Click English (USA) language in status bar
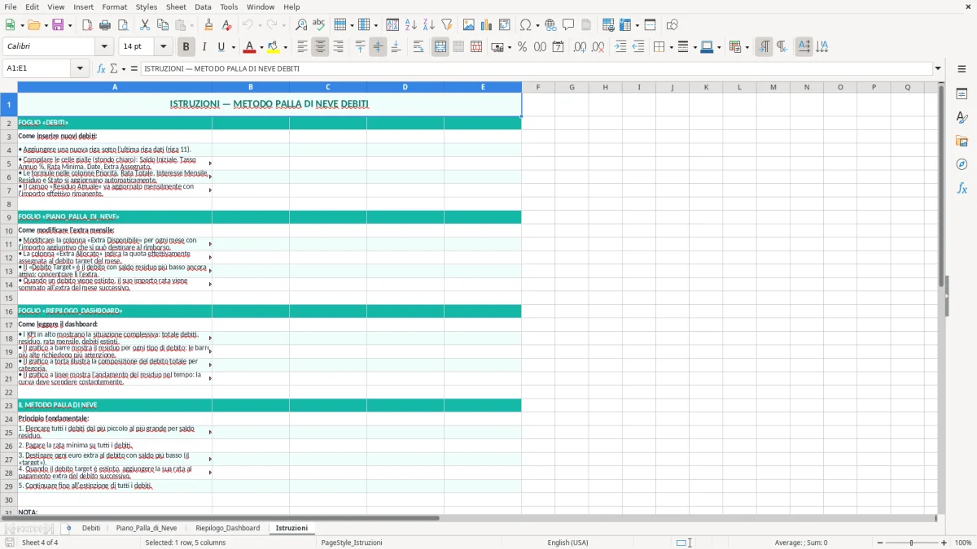Image resolution: width=977 pixels, height=549 pixels. (567, 542)
